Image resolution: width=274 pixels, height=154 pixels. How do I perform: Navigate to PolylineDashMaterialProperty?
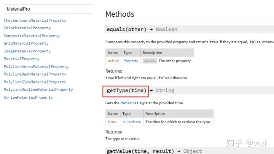click(35, 74)
